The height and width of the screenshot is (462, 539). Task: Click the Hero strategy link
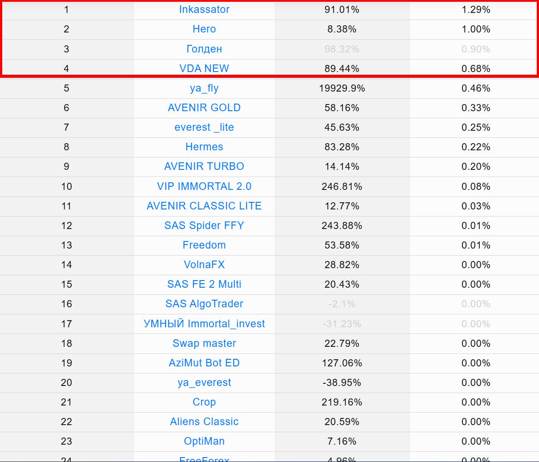point(204,29)
